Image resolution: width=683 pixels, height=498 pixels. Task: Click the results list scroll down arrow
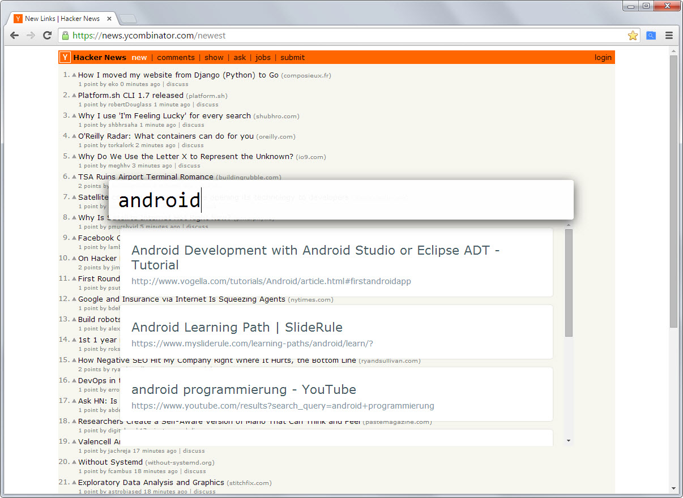(569, 440)
